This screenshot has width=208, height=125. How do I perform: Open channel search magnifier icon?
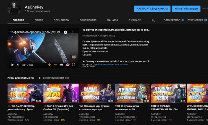pos(153,20)
